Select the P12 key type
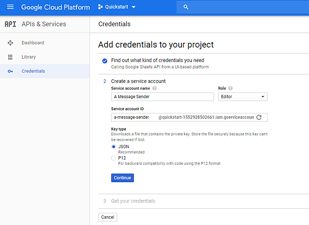 tap(114, 158)
